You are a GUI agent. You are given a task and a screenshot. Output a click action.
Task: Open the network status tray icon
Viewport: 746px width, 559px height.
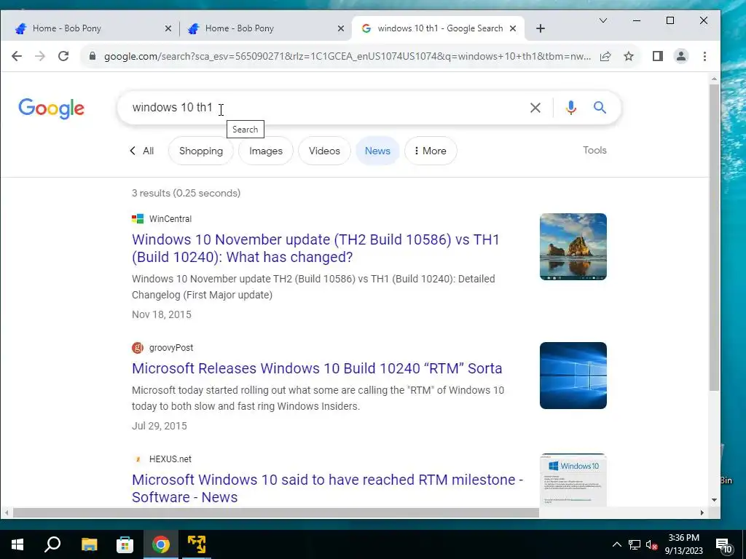[635, 544]
